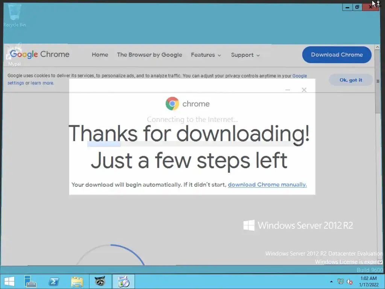385x289 pixels.
Task: Switch to Chrome installer taskbar icon
Action: pyautogui.click(x=124, y=281)
